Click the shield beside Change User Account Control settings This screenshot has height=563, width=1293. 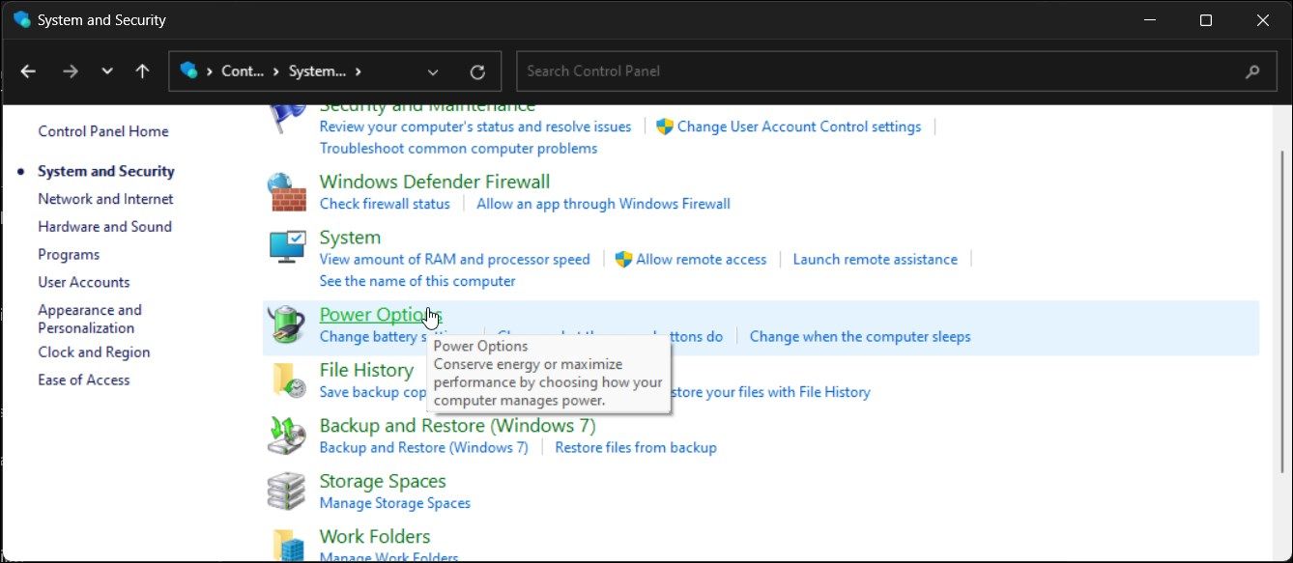pos(664,127)
